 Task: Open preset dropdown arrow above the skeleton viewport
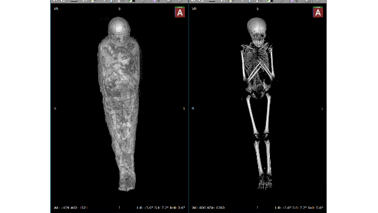pyautogui.click(x=296, y=1)
